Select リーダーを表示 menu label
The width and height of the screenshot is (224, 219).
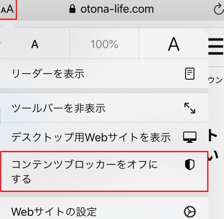(48, 74)
